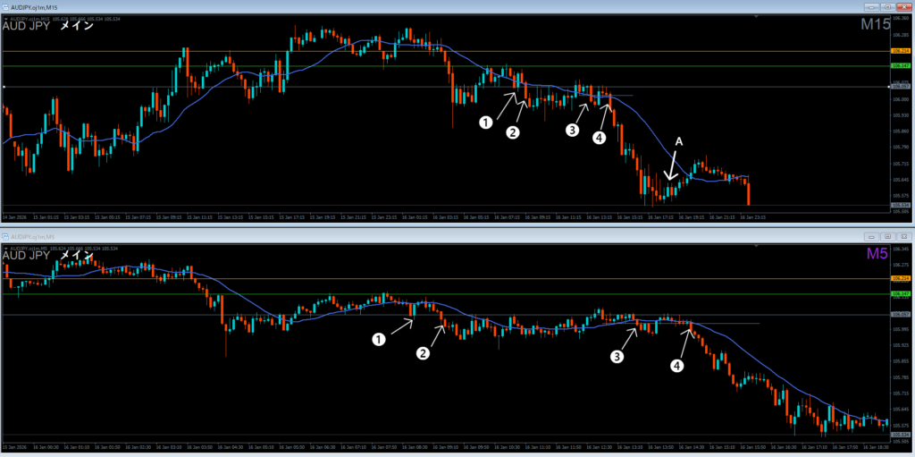Minimize the AUDJPY M5 chart window
This screenshot has width=915, height=457.
click(x=872, y=237)
